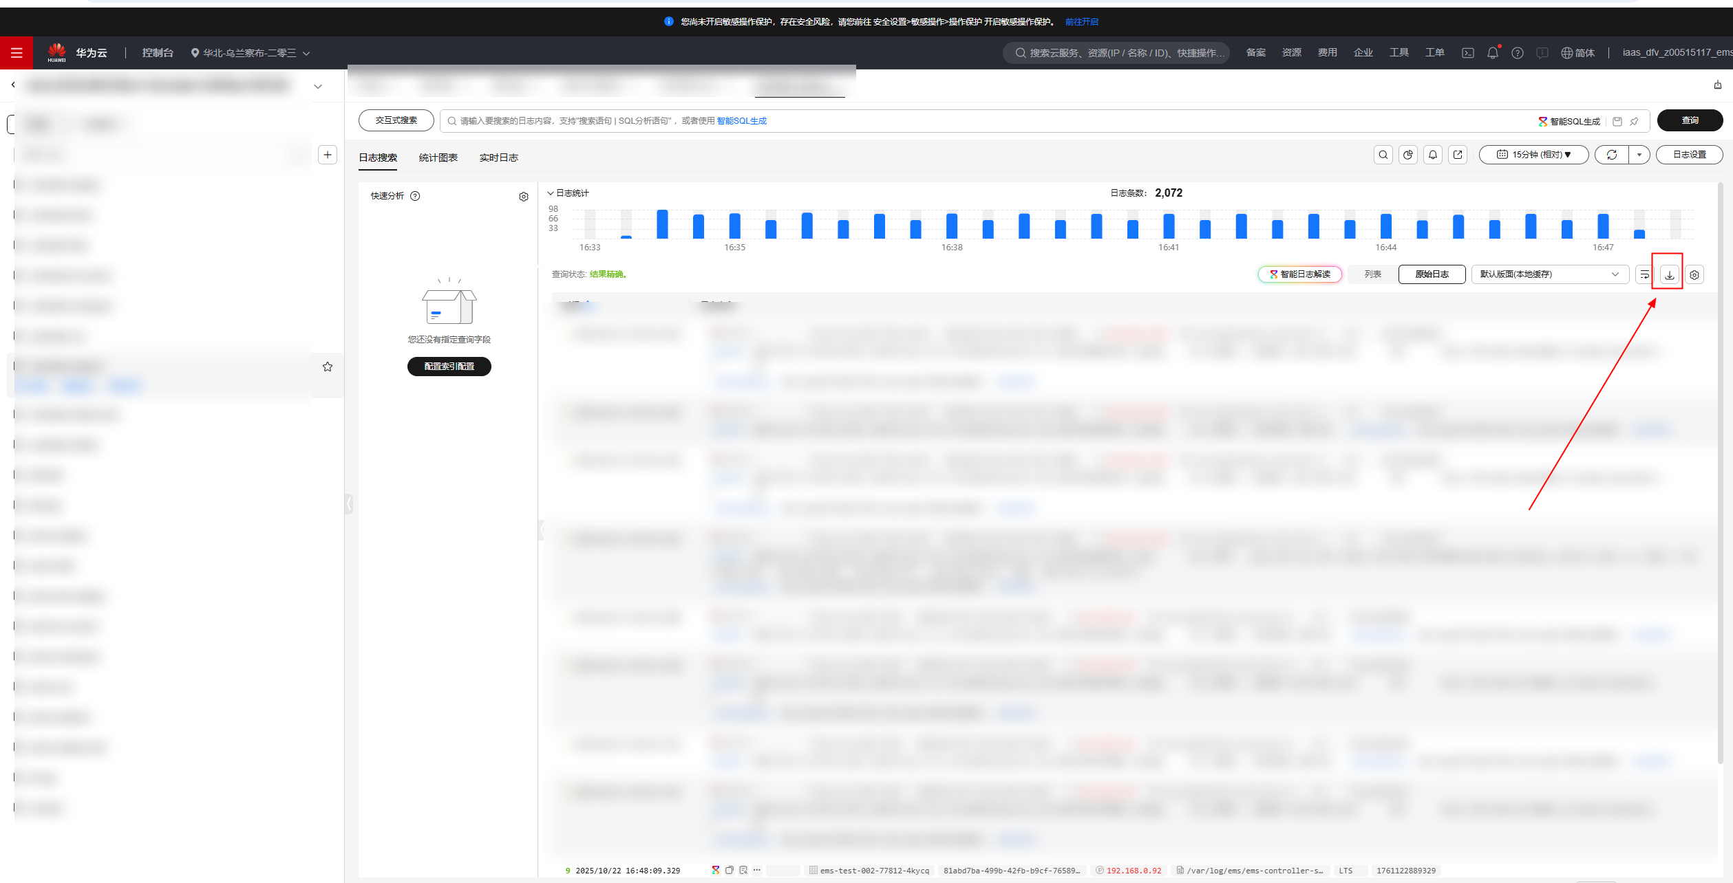Click the 智能SQL生成 link in search box
Viewport: 1733px width, 883px height.
[x=741, y=121]
